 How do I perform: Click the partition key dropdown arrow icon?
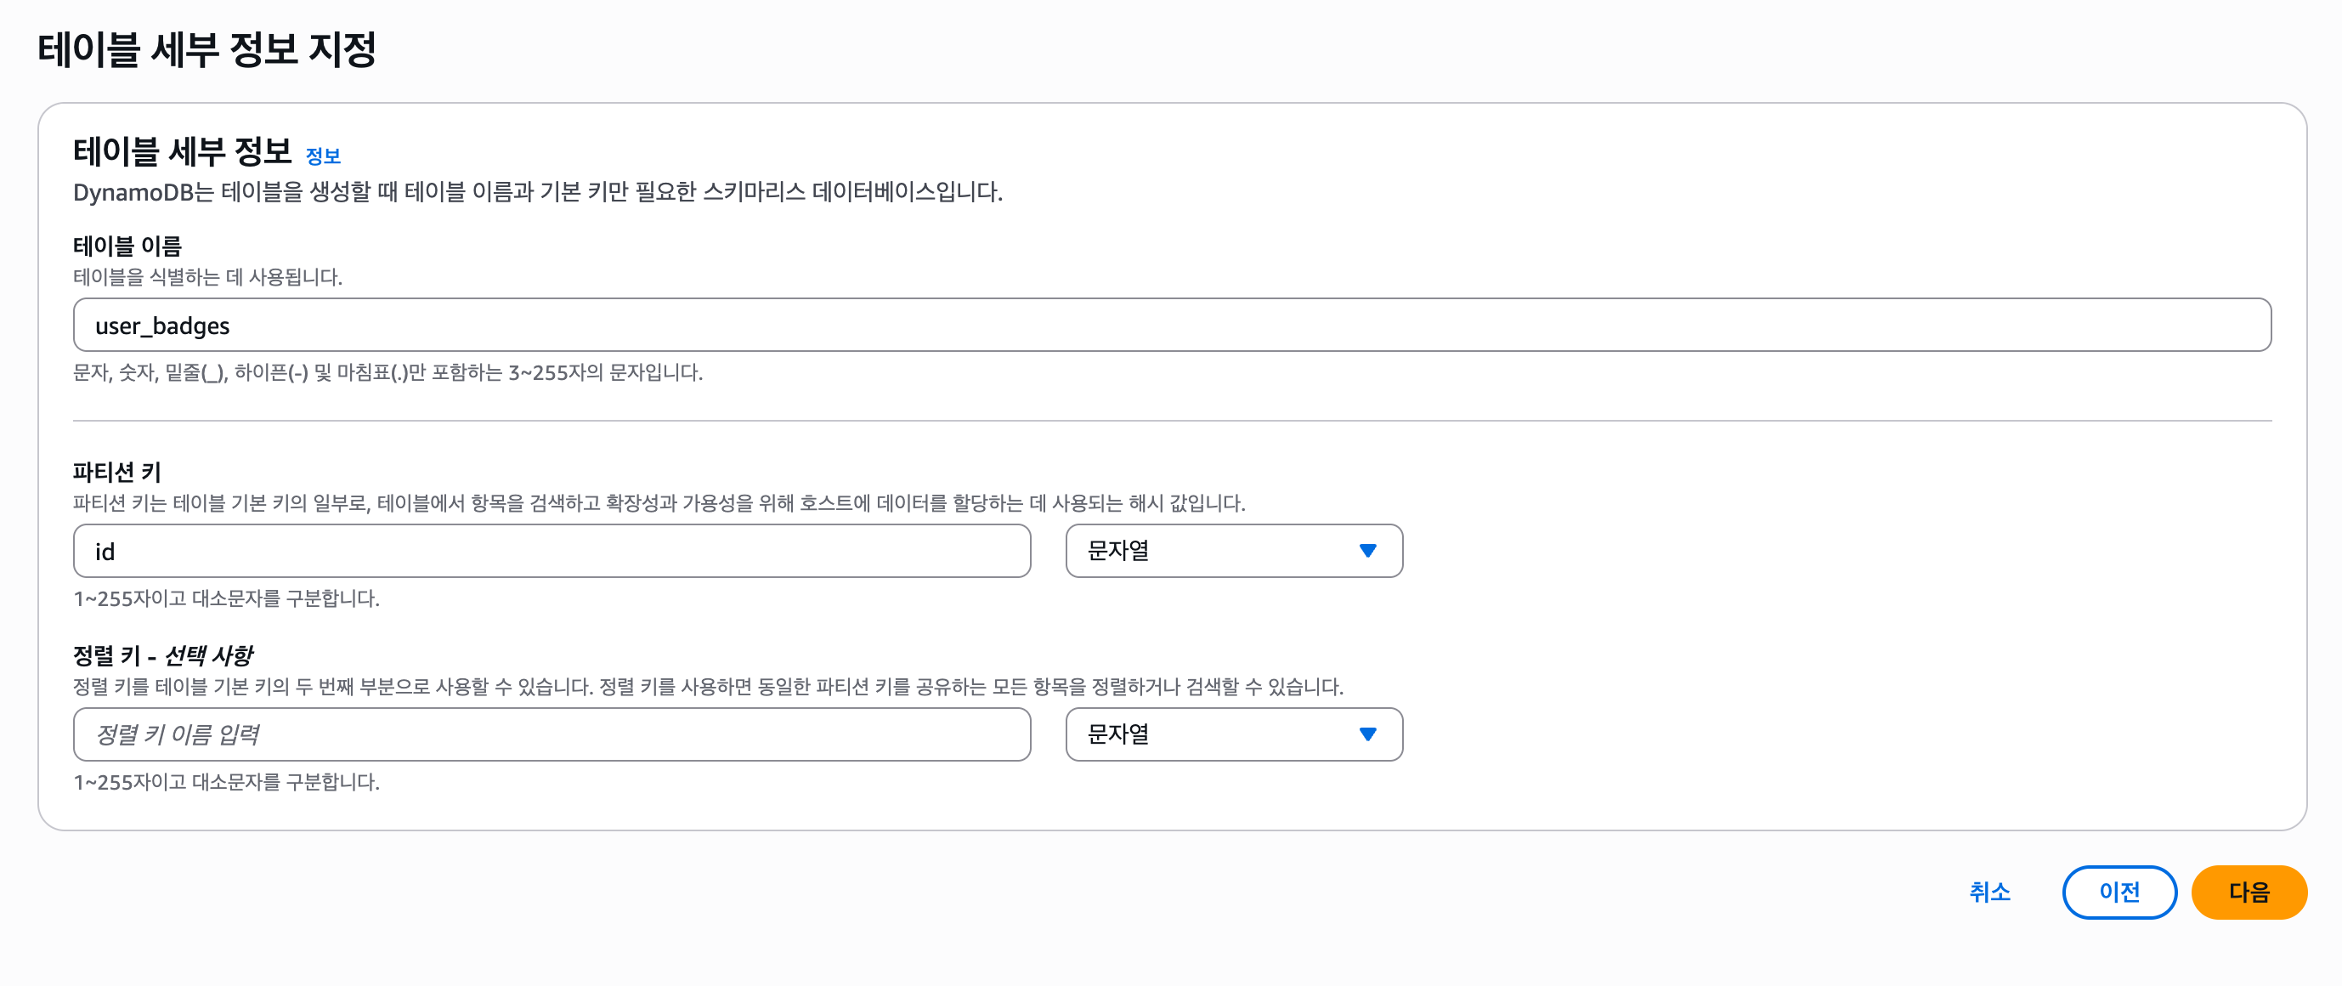pyautogui.click(x=1366, y=551)
